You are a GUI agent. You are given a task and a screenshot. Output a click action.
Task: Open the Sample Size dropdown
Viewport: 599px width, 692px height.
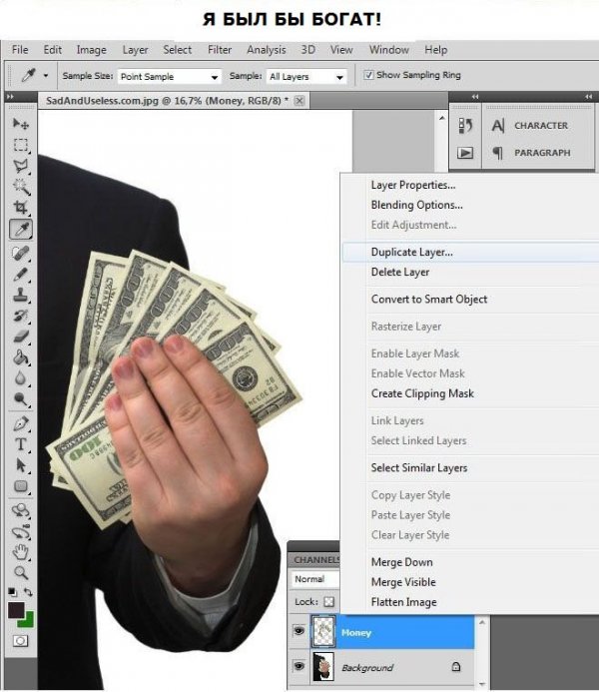(x=169, y=76)
